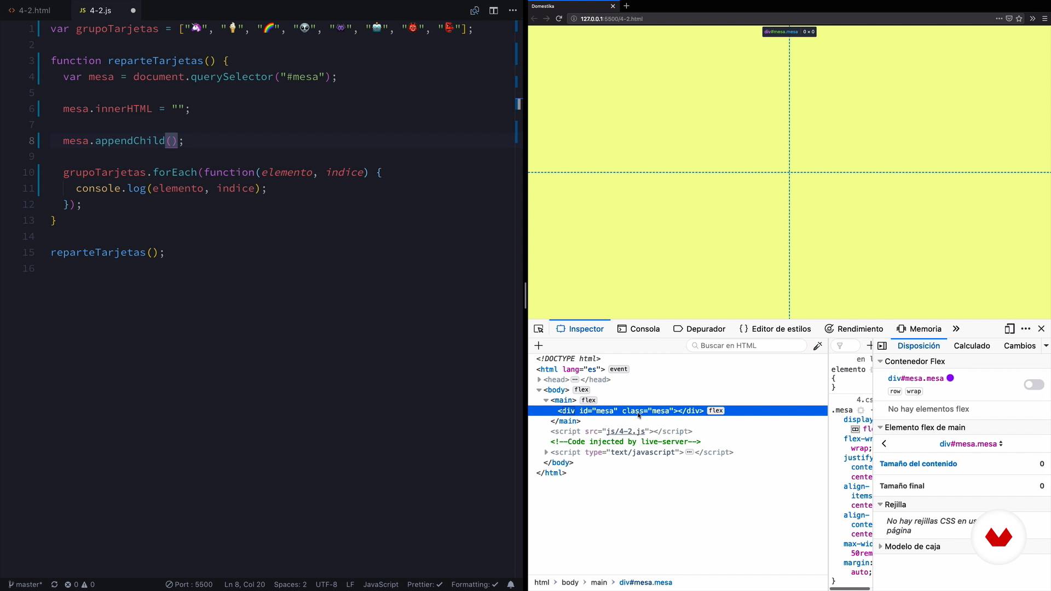
Task: Show more toolbar items chevron in Firefox
Action: (x=1032, y=19)
